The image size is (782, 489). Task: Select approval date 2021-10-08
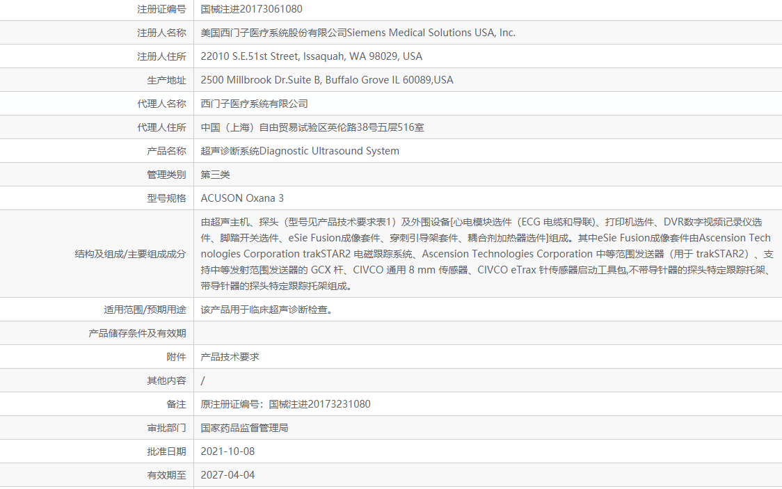tap(228, 451)
